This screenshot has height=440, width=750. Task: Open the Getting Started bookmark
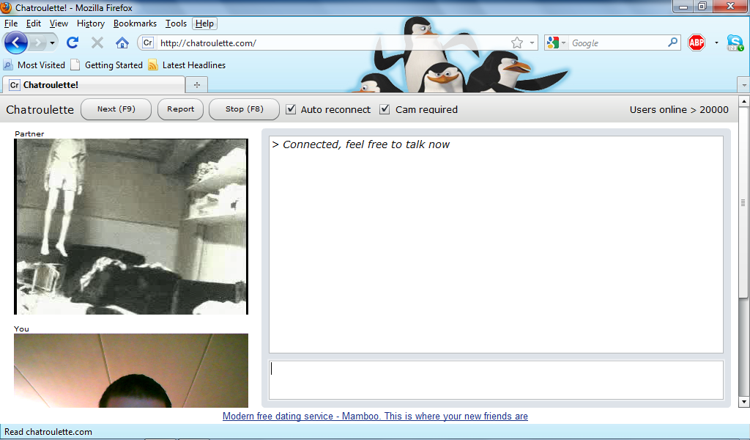pyautogui.click(x=107, y=65)
